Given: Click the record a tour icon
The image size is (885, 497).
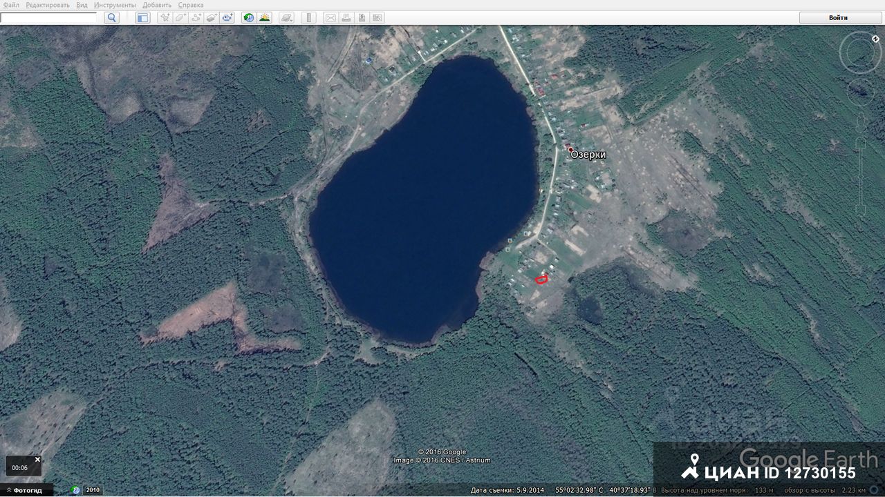Looking at the screenshot, I should click(x=227, y=18).
